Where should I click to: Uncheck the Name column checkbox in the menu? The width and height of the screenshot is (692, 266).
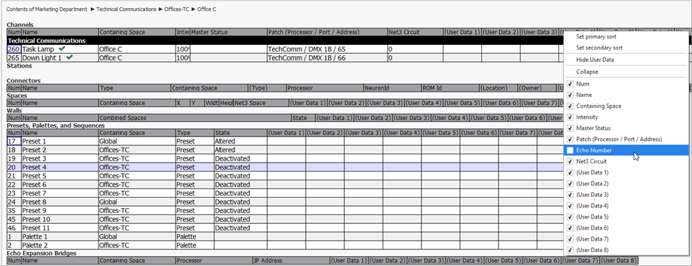[570, 95]
